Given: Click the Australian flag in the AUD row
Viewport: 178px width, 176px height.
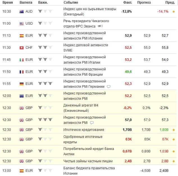Looking at the screenshot, I should click(22, 11).
